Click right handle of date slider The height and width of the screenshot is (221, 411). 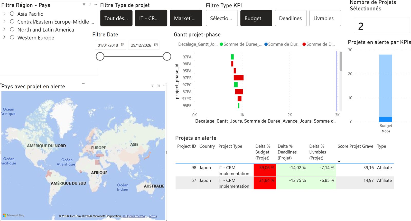pyautogui.click(x=167, y=56)
